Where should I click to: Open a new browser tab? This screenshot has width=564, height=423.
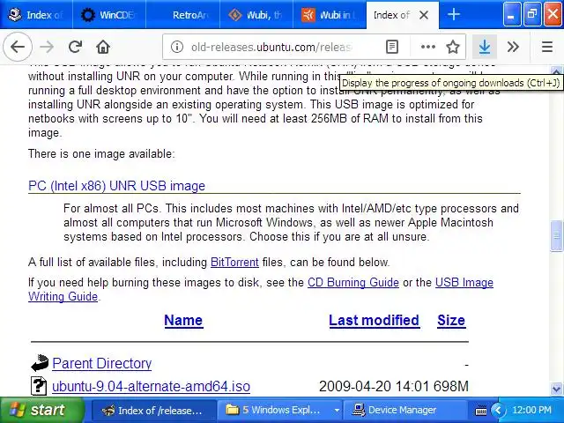pos(454,15)
